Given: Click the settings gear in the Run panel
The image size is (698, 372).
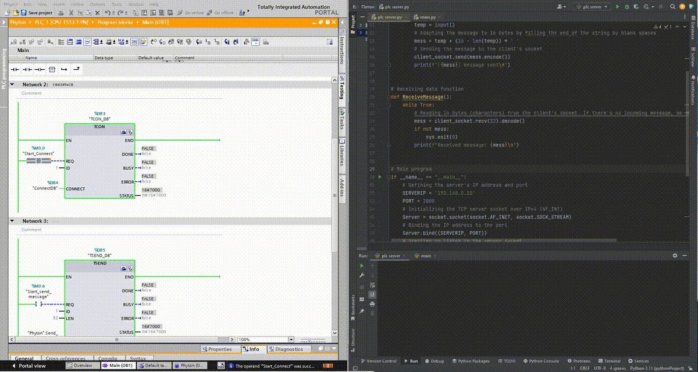Looking at the screenshot, I should tap(675, 256).
